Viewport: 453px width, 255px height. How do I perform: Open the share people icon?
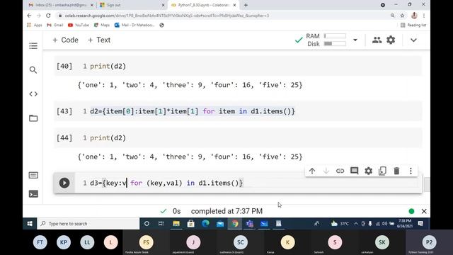pyautogui.click(x=377, y=40)
